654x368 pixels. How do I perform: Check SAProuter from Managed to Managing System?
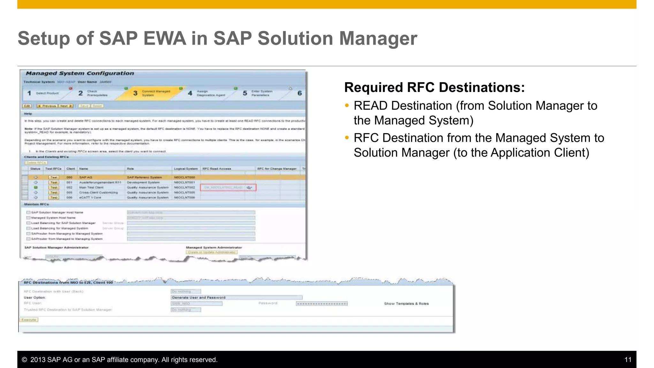click(28, 239)
